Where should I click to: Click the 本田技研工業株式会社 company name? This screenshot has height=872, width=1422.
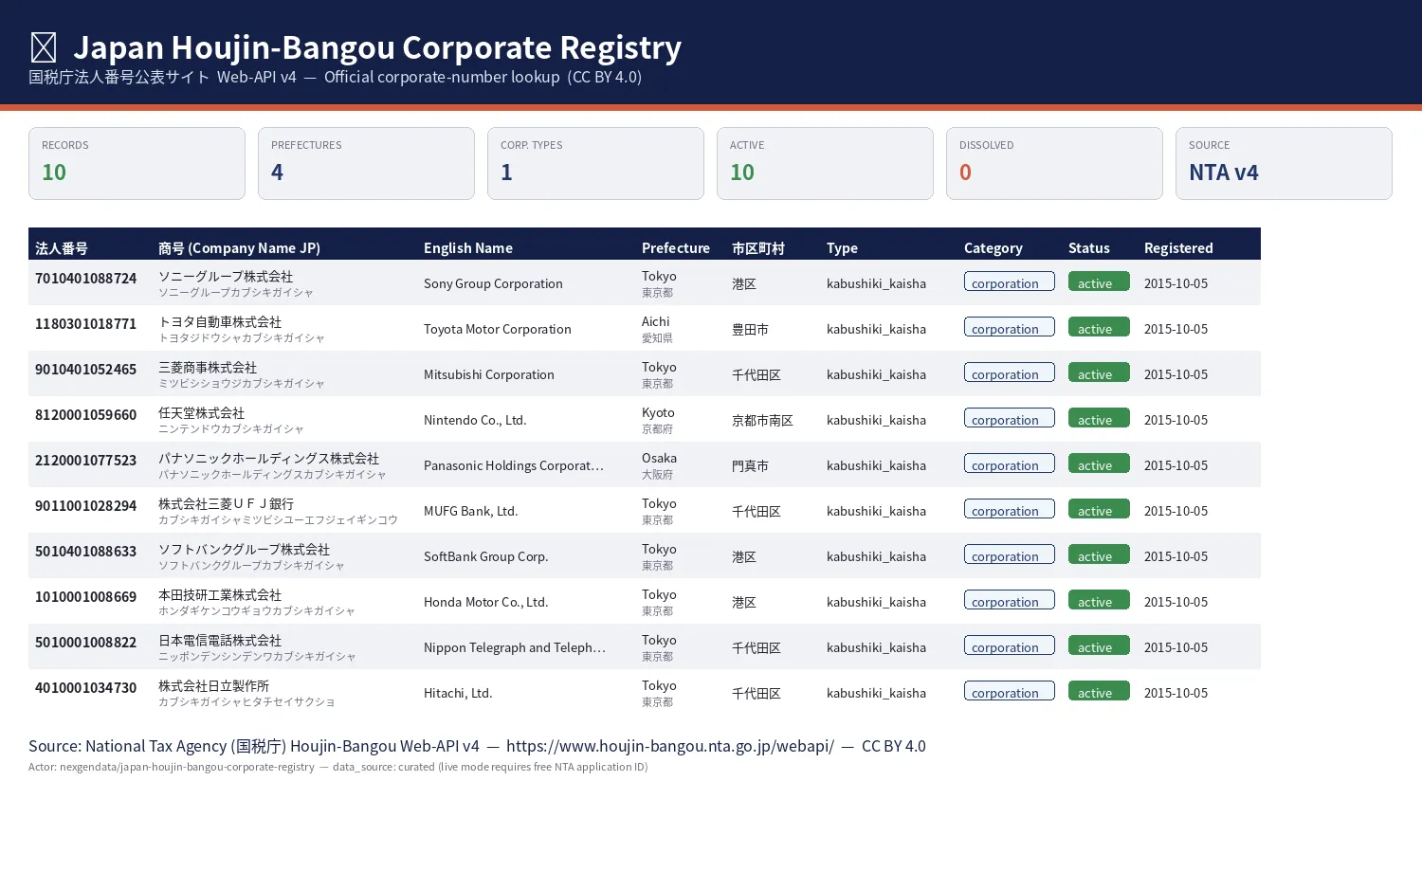point(220,595)
